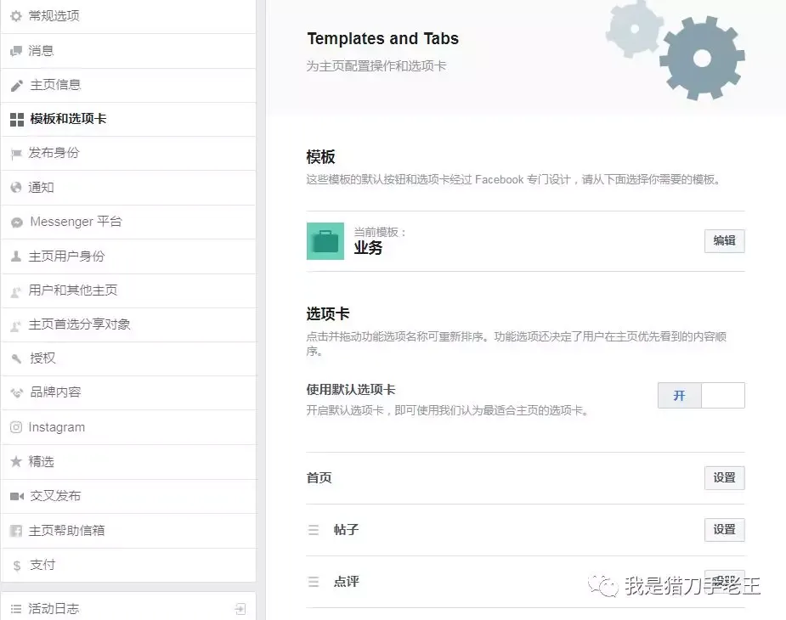Viewport: 786px width, 620px height.
Task: Open the 通知 settings section
Action: 128,188
